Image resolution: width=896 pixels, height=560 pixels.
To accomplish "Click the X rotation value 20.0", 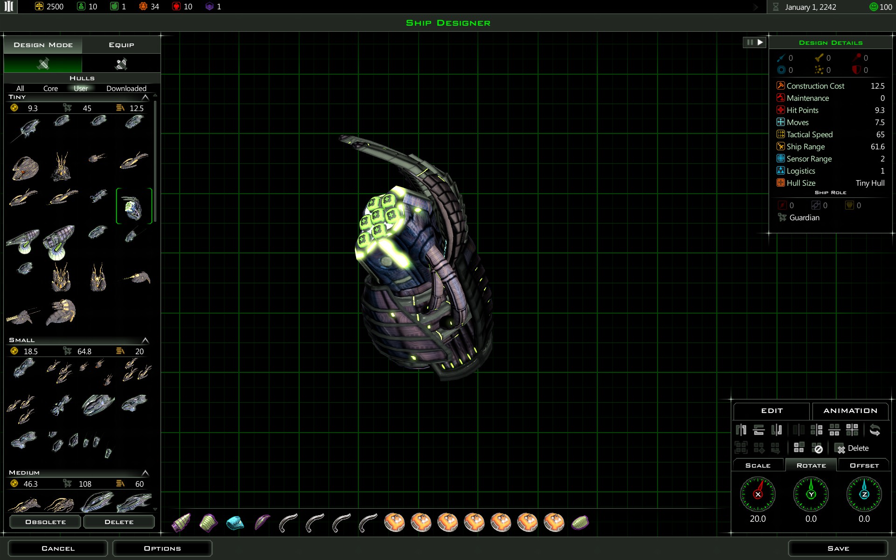I will pos(758,518).
